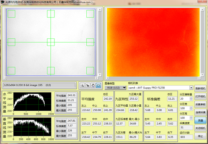The height and width of the screenshot is (144, 208).
Task: Click the 刷新相机 button
Action: click(200, 88)
